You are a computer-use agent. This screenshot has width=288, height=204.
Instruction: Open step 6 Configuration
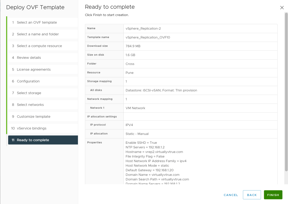coord(28,81)
